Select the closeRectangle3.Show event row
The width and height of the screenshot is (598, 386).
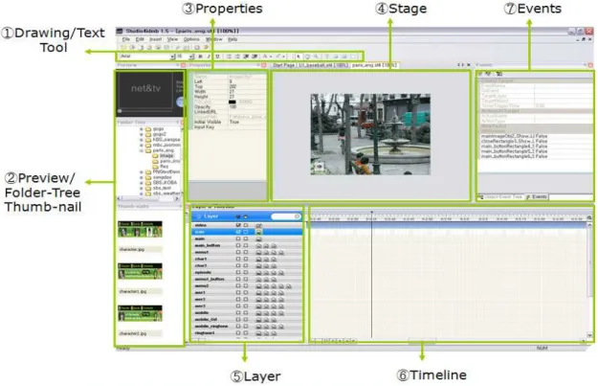[535, 141]
